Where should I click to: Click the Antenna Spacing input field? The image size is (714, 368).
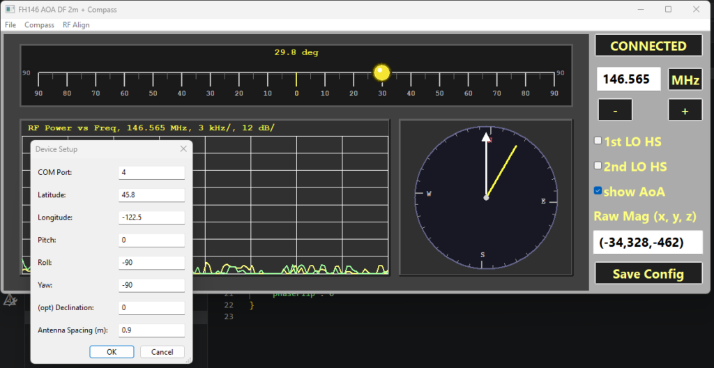151,330
